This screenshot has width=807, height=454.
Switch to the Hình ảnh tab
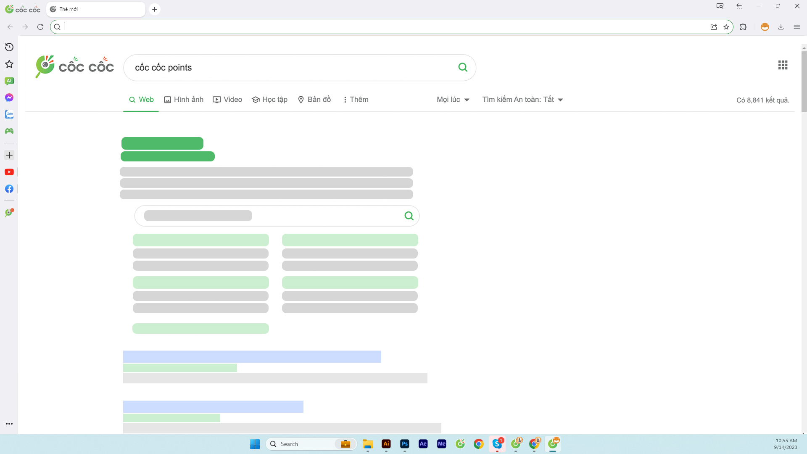[x=184, y=100]
